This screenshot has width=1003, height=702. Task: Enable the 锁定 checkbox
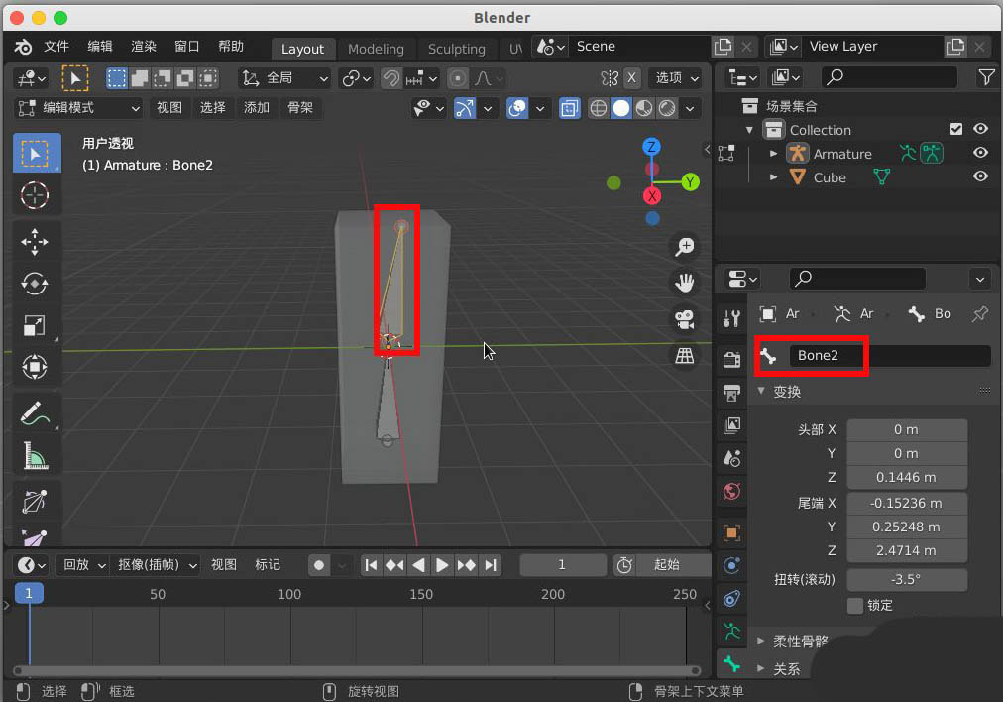coord(854,605)
